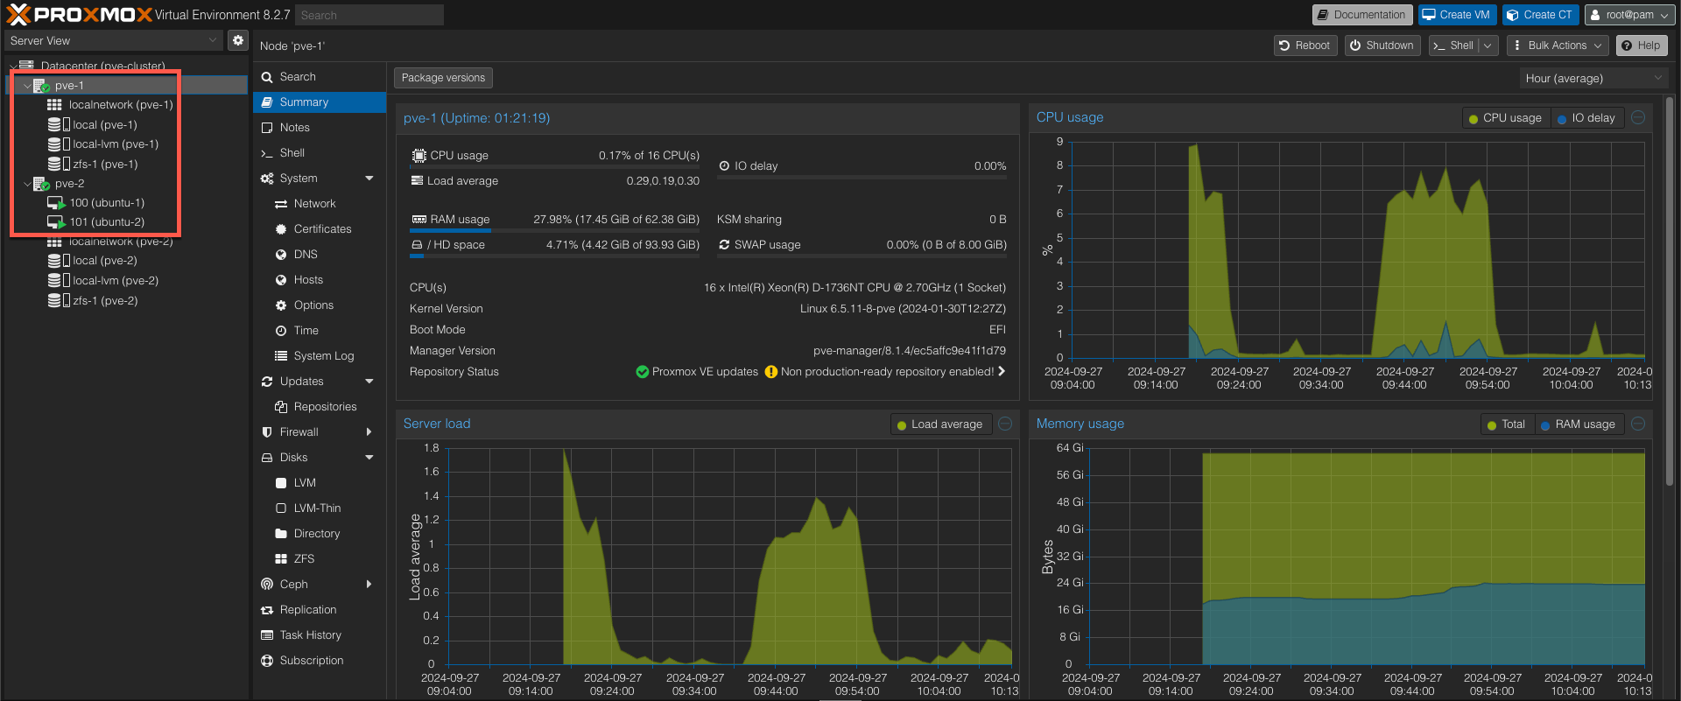Collapse the System menu section
Screen dimensions: 1681x701
[369, 179]
